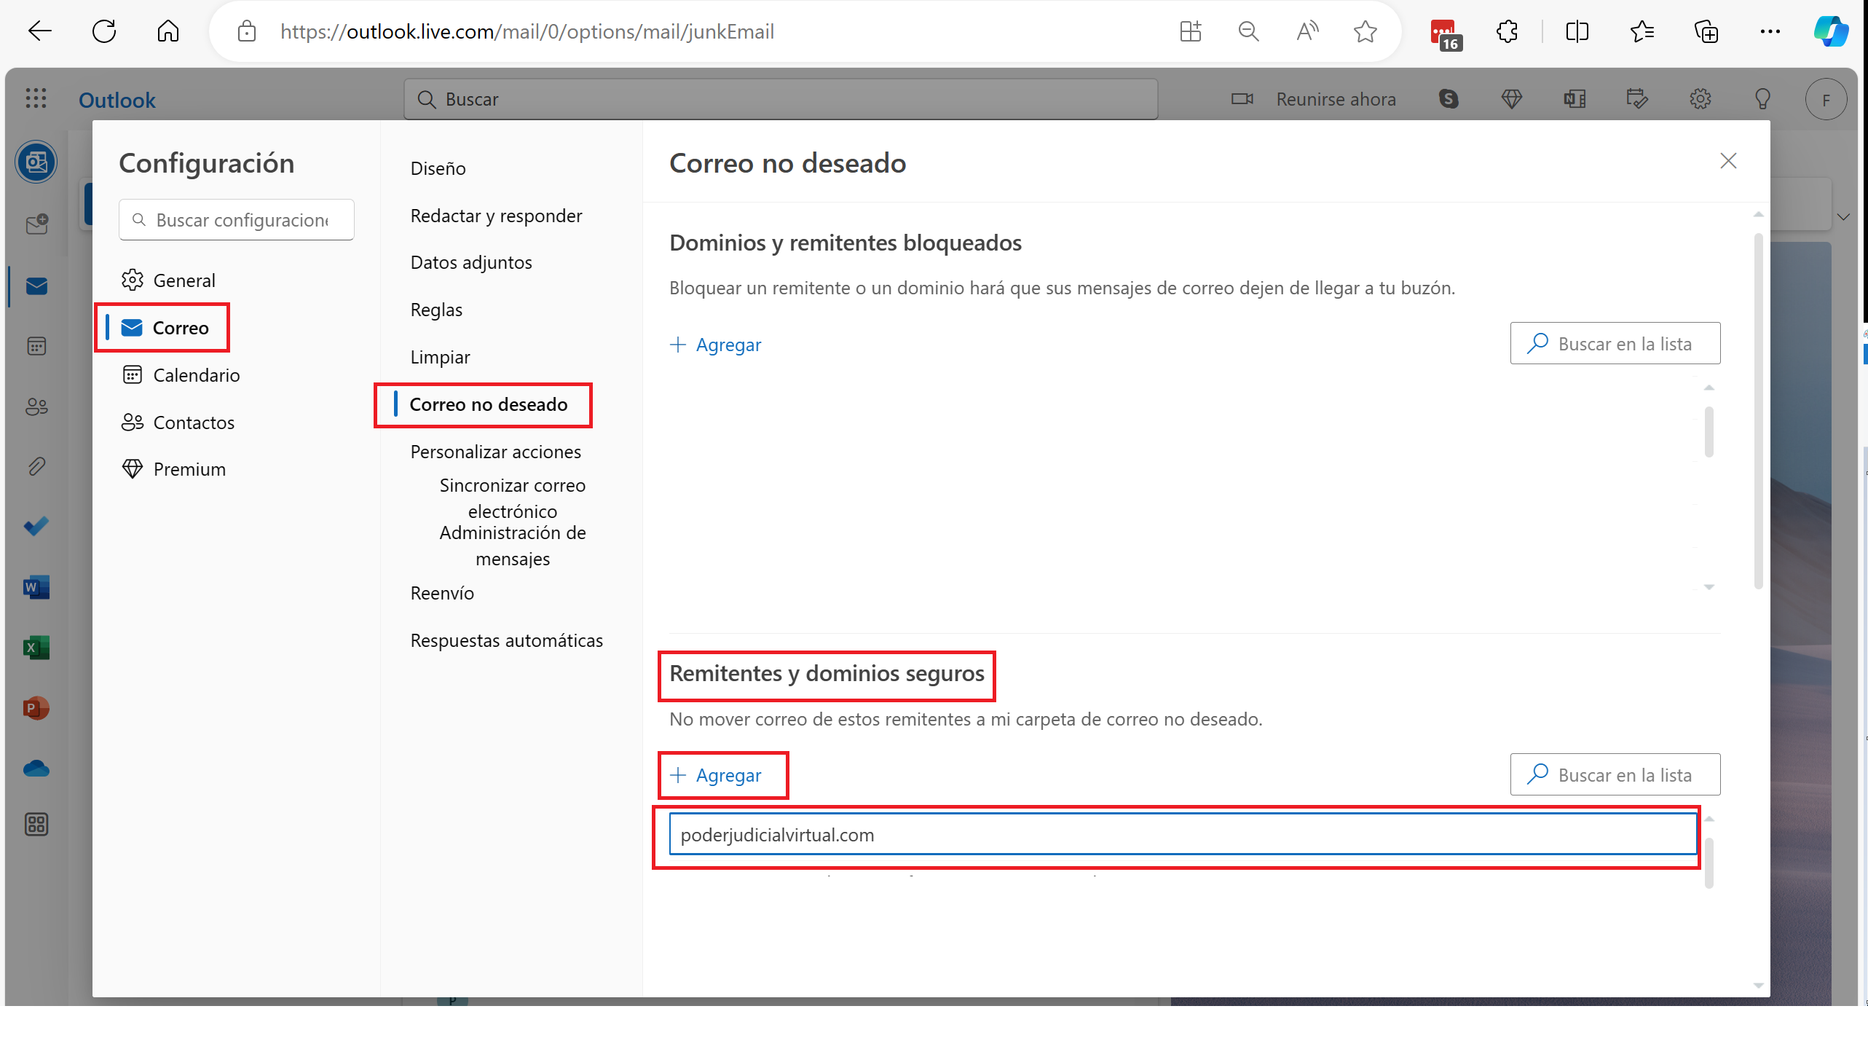
Task: Open Excel from the left app rail
Action: click(36, 648)
